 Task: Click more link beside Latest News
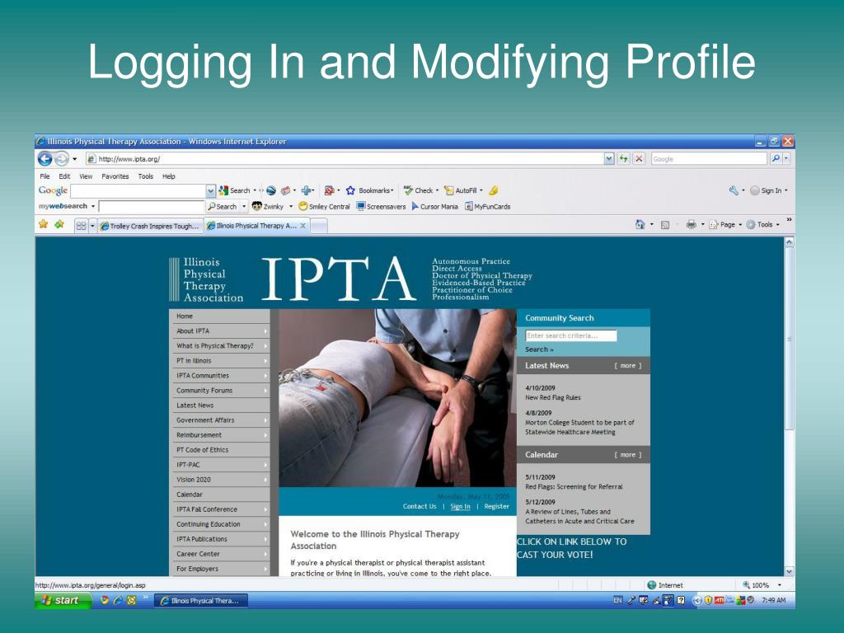[627, 365]
